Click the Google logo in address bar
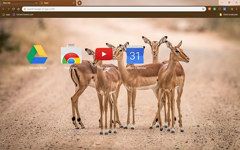The height and width of the screenshot is (150, 240). 25,9
